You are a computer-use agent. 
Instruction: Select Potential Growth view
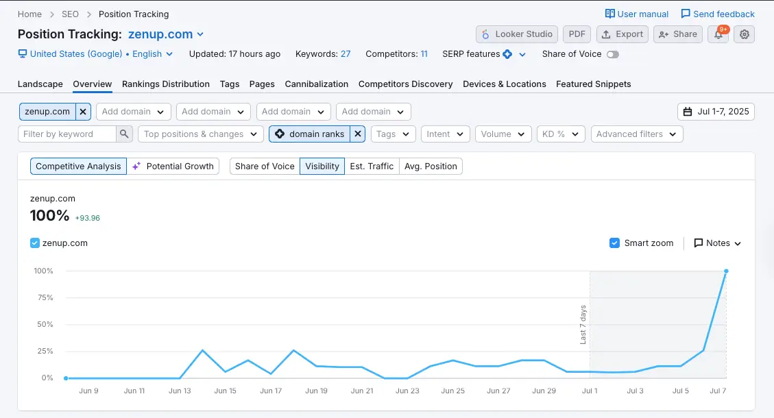click(x=173, y=167)
